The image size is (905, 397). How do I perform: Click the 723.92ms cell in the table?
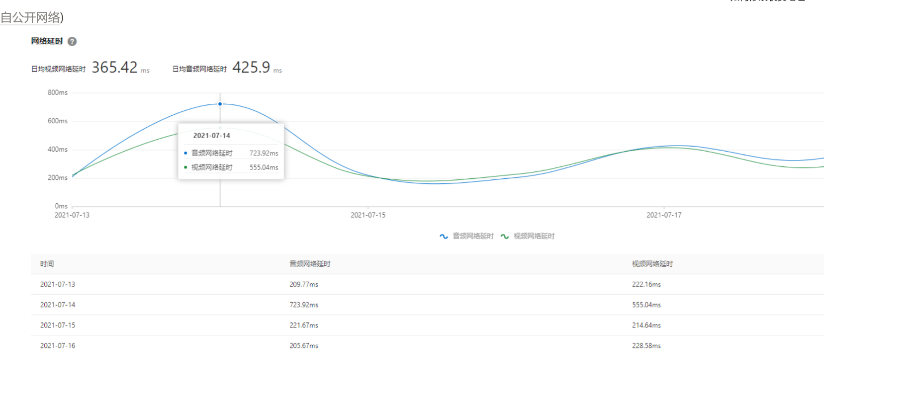(x=304, y=305)
